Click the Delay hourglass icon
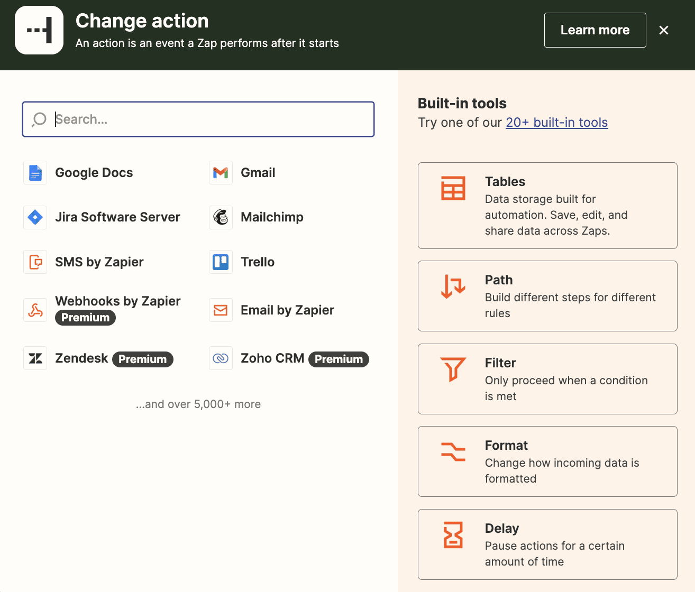695x592 pixels. coord(453,535)
